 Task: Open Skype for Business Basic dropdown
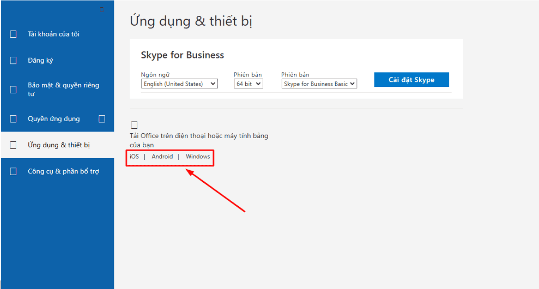pos(320,84)
